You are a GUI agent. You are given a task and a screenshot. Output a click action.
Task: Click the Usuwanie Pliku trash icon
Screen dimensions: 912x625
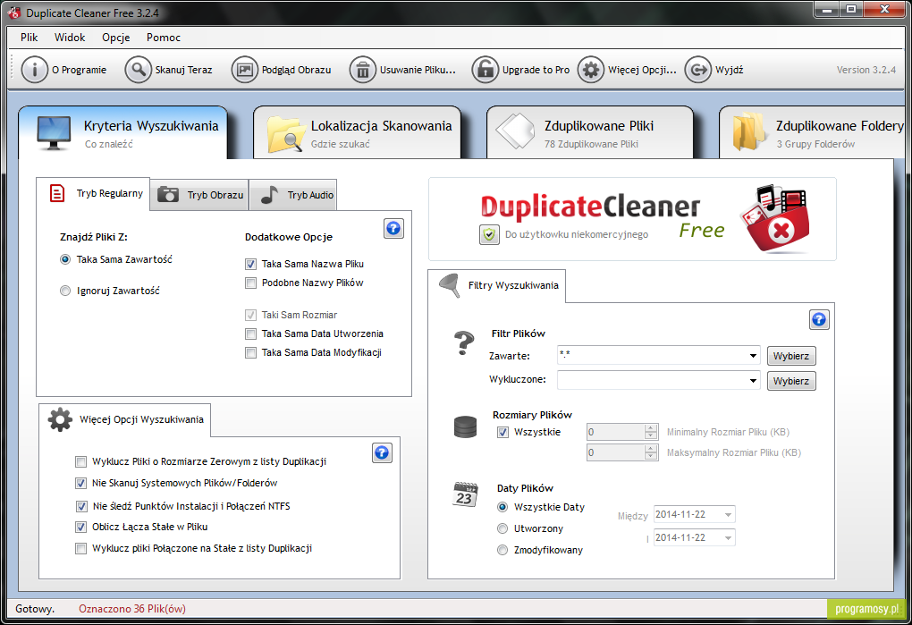363,70
